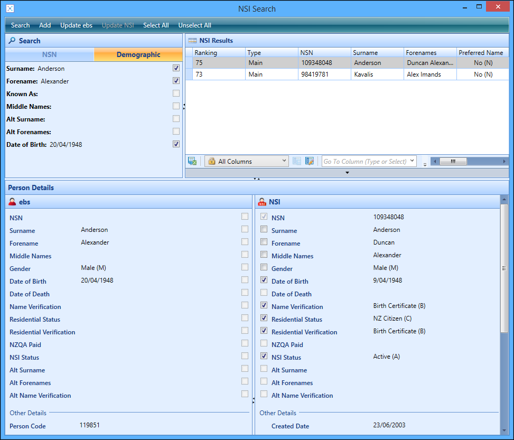Screen dimensions: 514x440
Task: Tick the ebs Surname checkbox
Action: tap(245, 229)
